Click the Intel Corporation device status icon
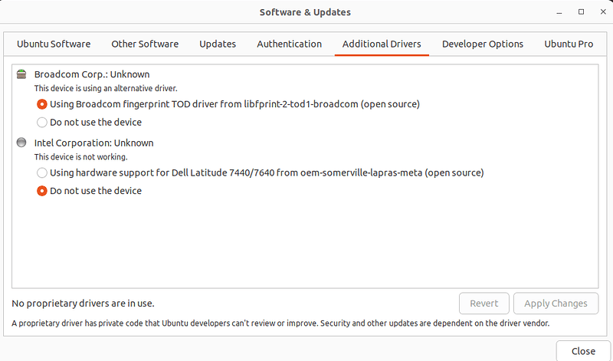The image size is (613, 361). (x=21, y=143)
